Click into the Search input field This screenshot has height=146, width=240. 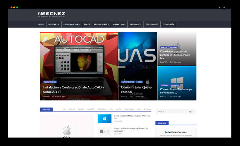170,111
